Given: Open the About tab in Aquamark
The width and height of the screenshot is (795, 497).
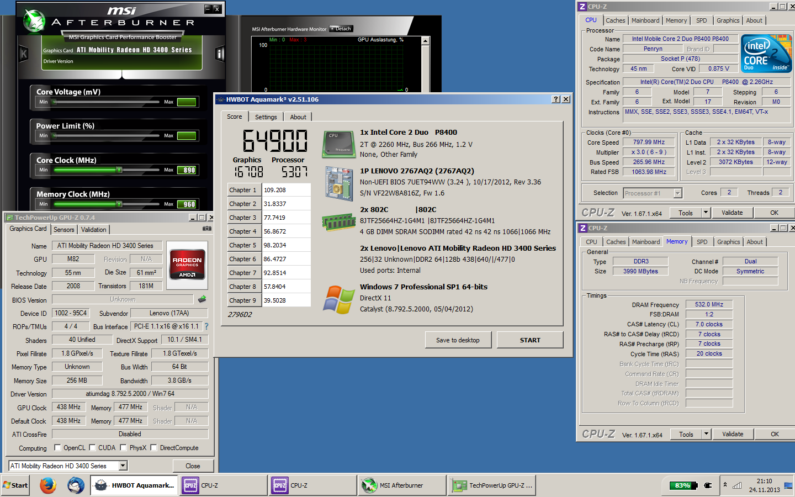Looking at the screenshot, I should tap(298, 117).
